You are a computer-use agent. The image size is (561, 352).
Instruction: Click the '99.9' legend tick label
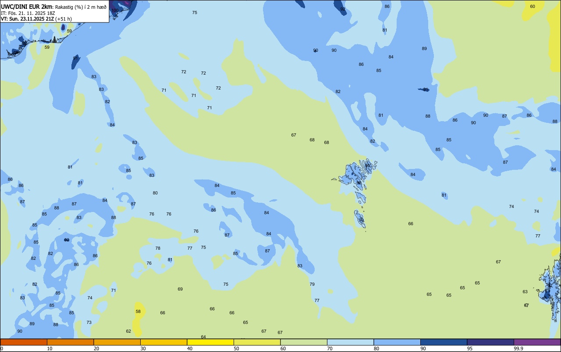[519, 348]
